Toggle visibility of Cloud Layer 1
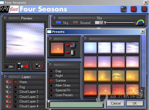This screenshot has width=149, height=110. pos(8,92)
